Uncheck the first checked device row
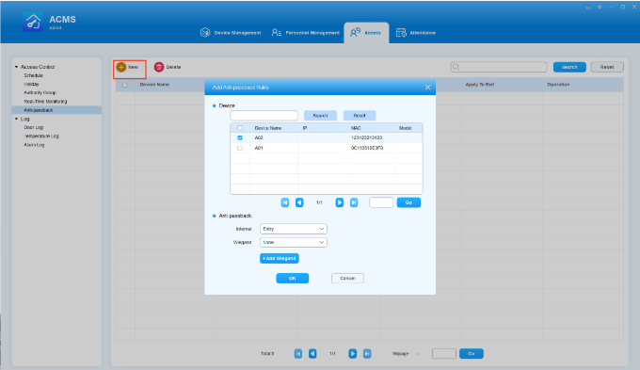The image size is (640, 370). pyautogui.click(x=240, y=138)
